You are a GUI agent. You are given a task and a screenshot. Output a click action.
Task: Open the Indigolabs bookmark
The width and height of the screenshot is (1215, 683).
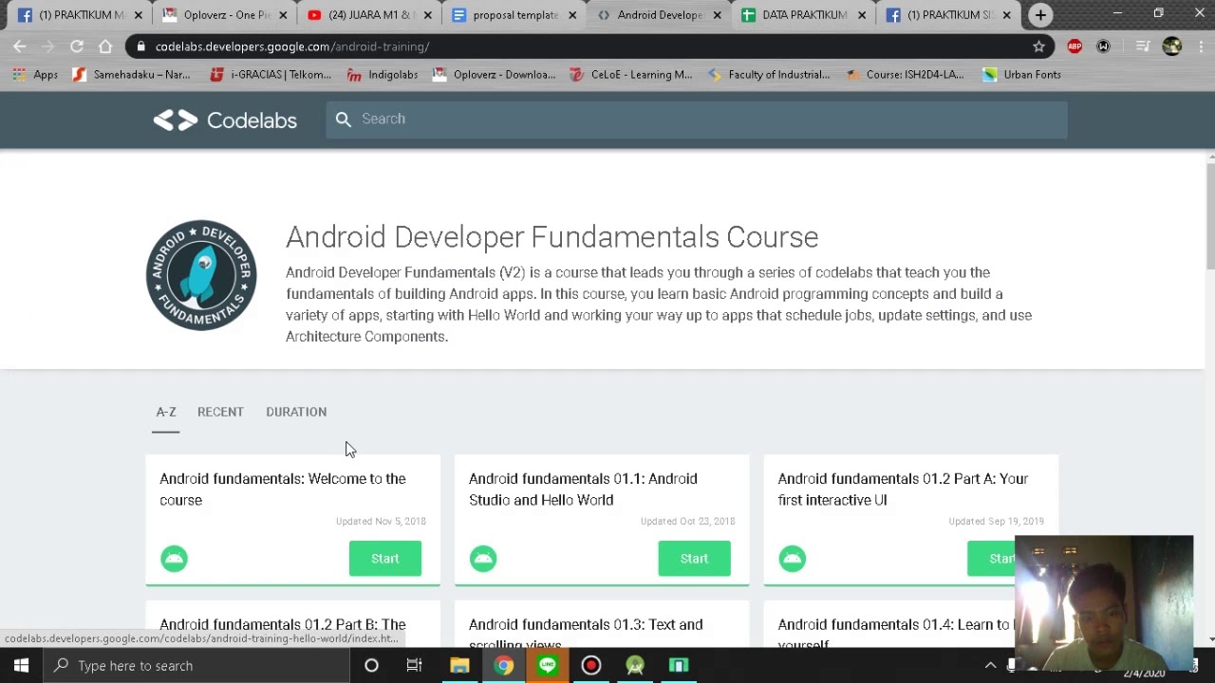pyautogui.click(x=383, y=74)
